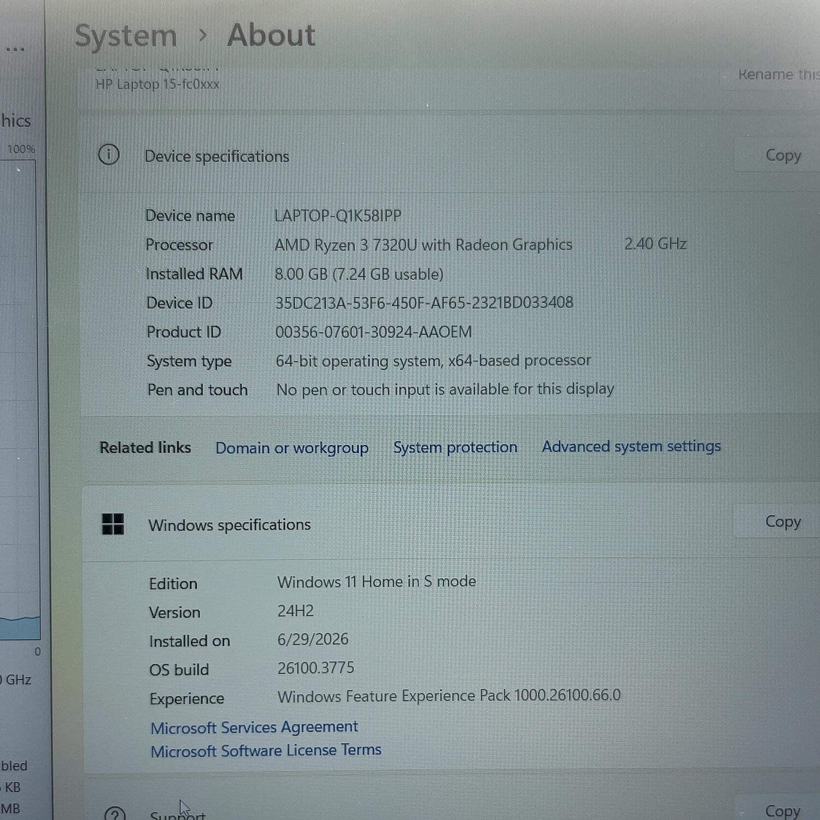The width and height of the screenshot is (820, 820).
Task: Click the Installed on label
Action: coord(190,641)
